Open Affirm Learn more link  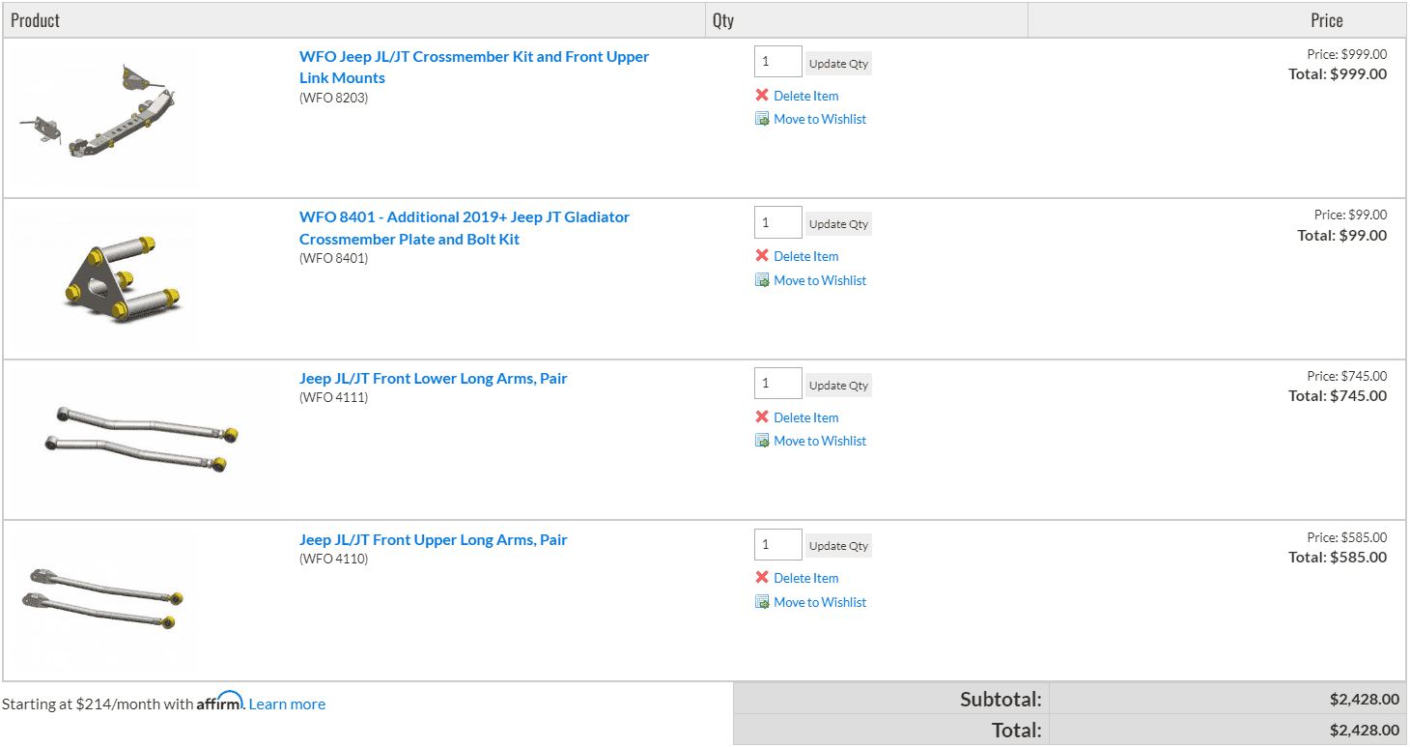[x=287, y=704]
